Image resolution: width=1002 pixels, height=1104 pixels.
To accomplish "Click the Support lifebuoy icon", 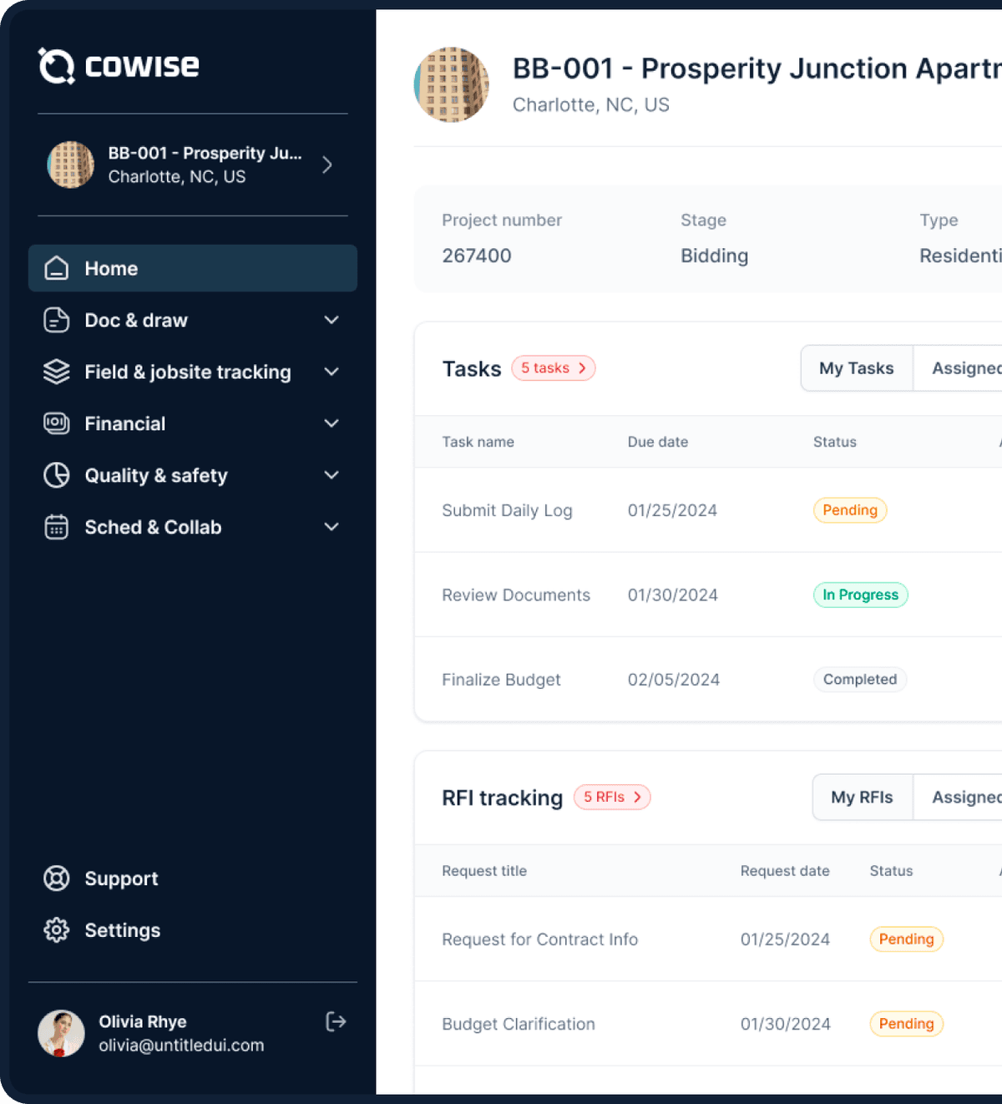I will pos(56,879).
